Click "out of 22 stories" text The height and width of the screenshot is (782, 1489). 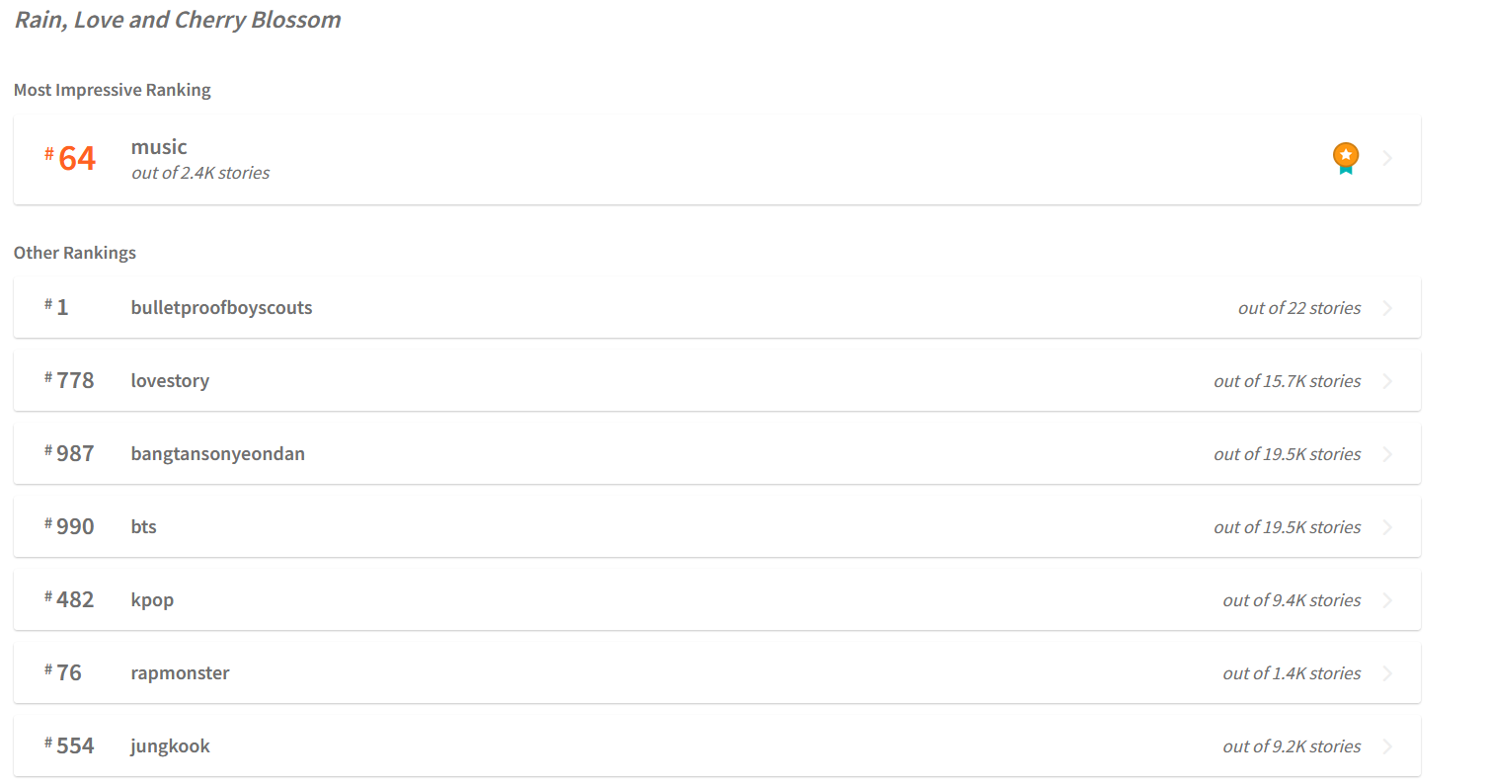coord(1299,308)
